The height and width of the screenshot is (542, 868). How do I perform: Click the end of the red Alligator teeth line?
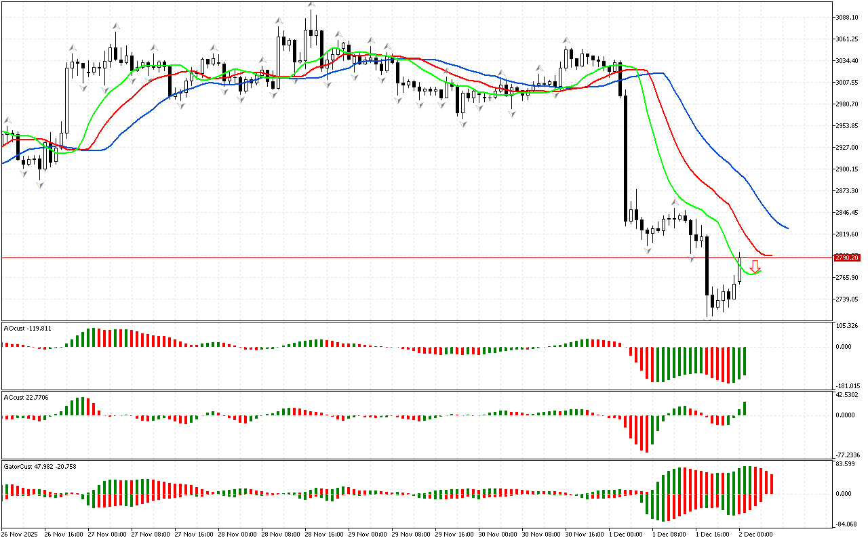tap(771, 255)
